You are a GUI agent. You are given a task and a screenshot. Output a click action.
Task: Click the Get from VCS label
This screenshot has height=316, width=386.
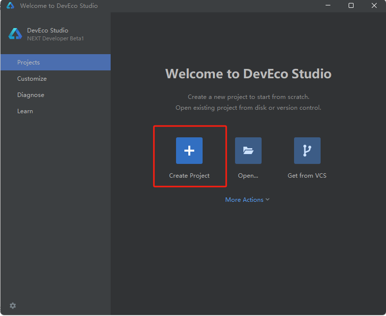click(x=307, y=176)
